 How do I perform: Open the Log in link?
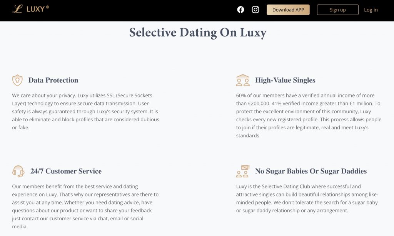[x=371, y=10]
